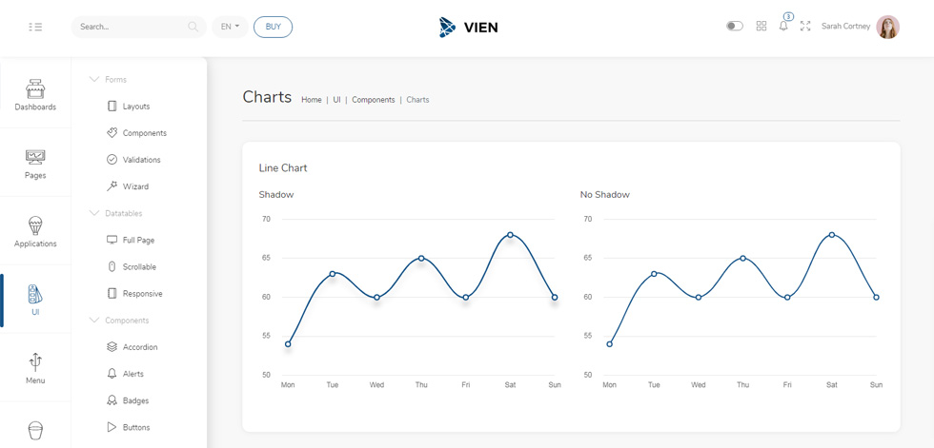934x448 pixels.
Task: Click the Badges menu label
Action: click(135, 400)
